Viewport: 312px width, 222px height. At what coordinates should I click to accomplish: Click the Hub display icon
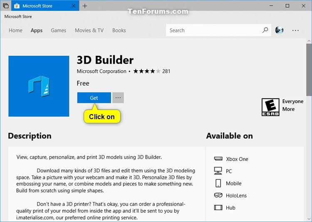[x=218, y=207]
